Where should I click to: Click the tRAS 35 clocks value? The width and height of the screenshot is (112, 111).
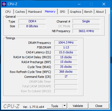(66, 67)
